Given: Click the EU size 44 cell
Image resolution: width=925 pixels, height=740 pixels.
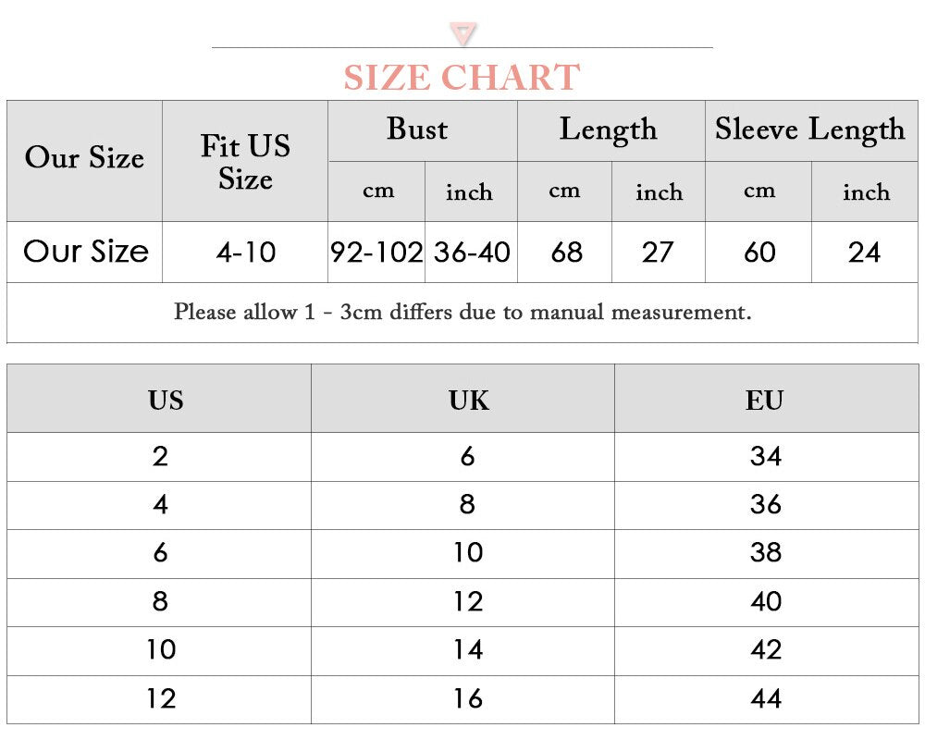Looking at the screenshot, I should click(x=766, y=698).
